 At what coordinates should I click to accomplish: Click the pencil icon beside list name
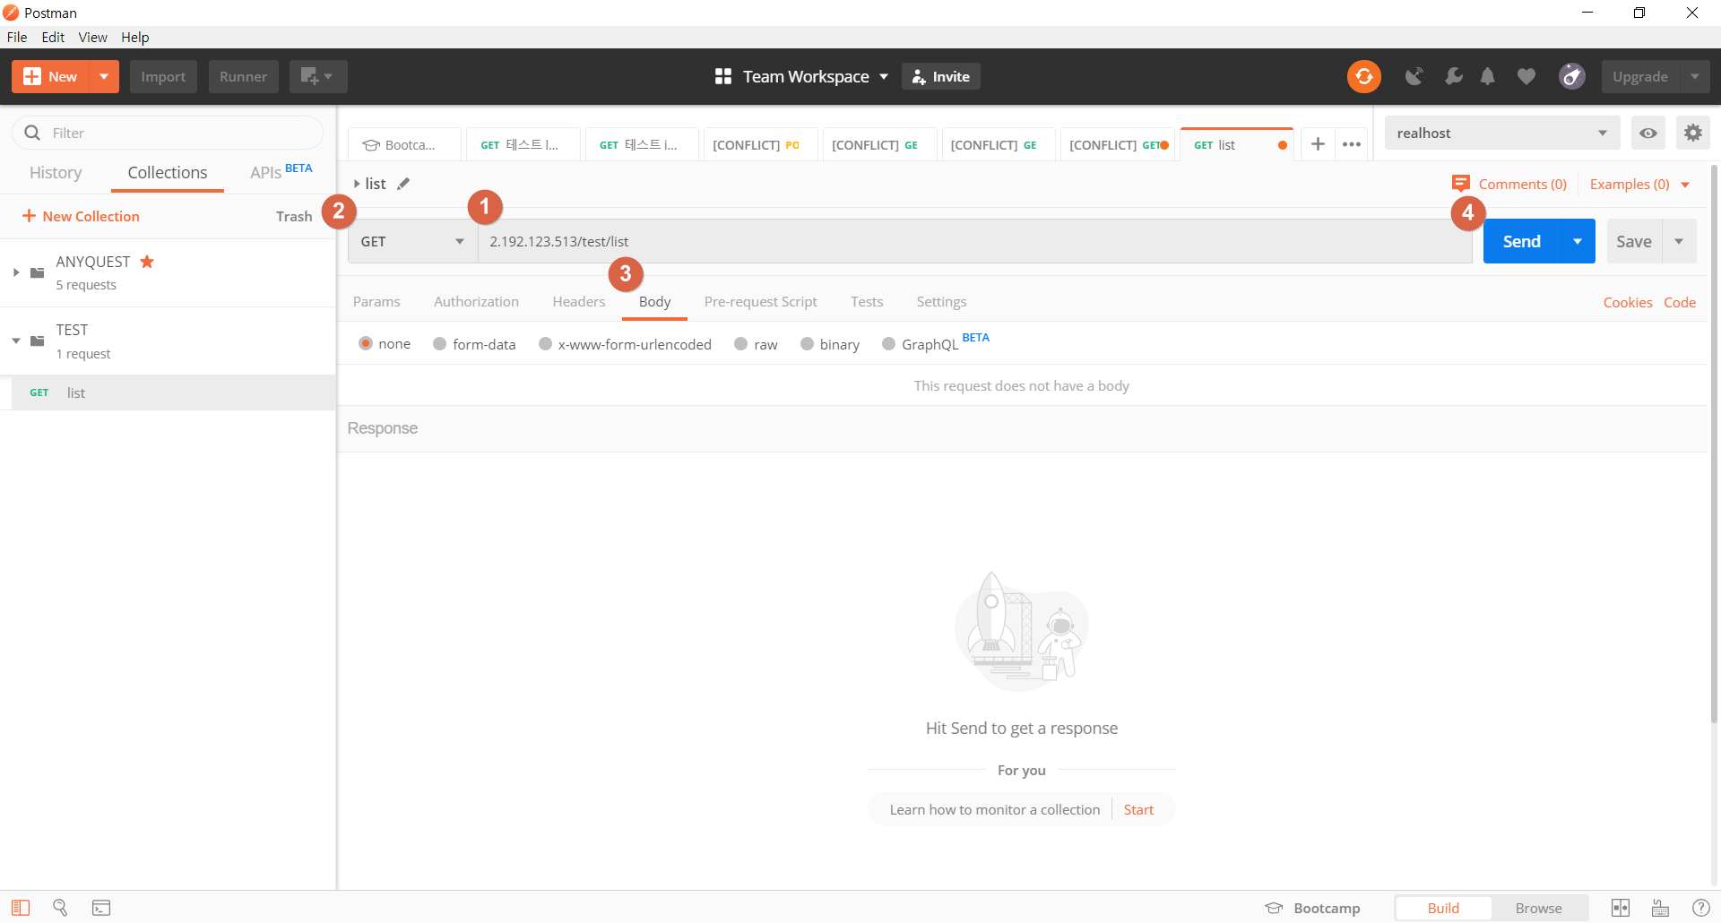[x=403, y=184]
